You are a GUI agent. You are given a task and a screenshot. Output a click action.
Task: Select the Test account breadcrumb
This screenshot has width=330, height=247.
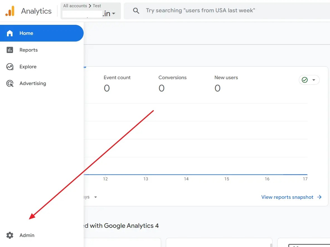tap(97, 6)
